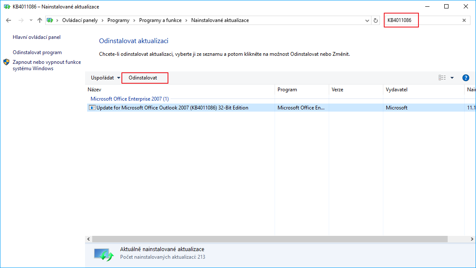
Task: Click the Aktuálně nainstalované aktualizace label
Action: (162, 249)
